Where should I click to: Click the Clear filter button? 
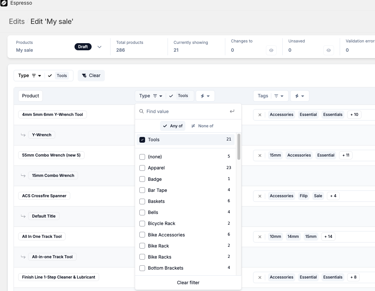tap(188, 282)
